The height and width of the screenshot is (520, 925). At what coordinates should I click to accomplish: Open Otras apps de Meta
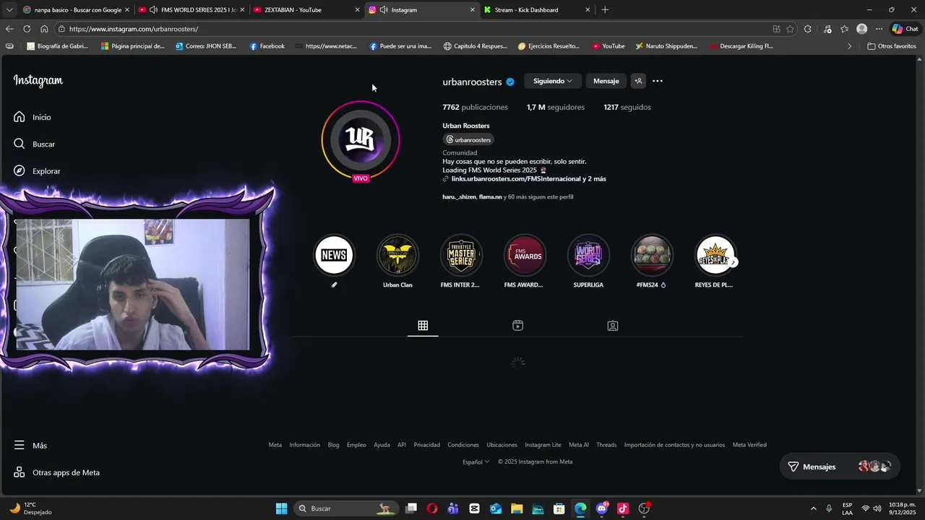point(57,472)
